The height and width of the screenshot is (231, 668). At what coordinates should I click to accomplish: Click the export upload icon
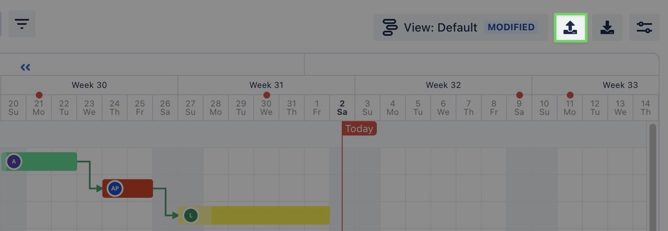570,28
